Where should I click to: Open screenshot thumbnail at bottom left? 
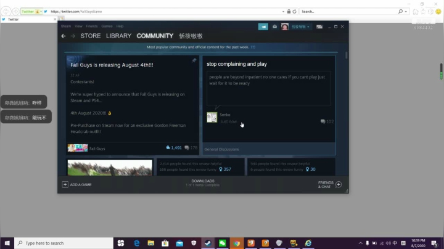click(110, 168)
